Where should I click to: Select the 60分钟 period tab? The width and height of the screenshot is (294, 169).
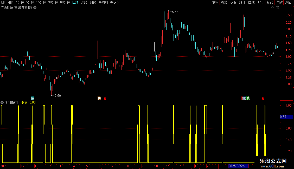click(x=65, y=2)
